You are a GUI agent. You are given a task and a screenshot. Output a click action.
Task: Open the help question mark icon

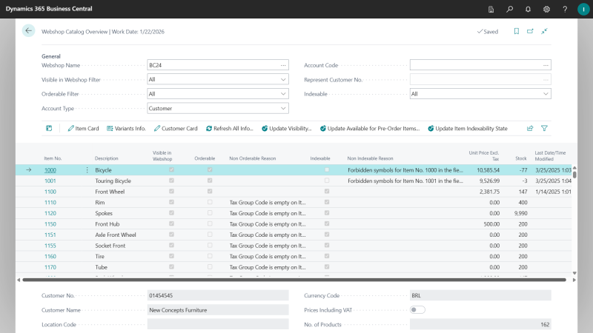pyautogui.click(x=565, y=9)
